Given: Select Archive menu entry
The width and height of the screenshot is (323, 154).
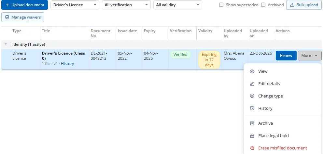Looking at the screenshot, I should tap(283, 123).
